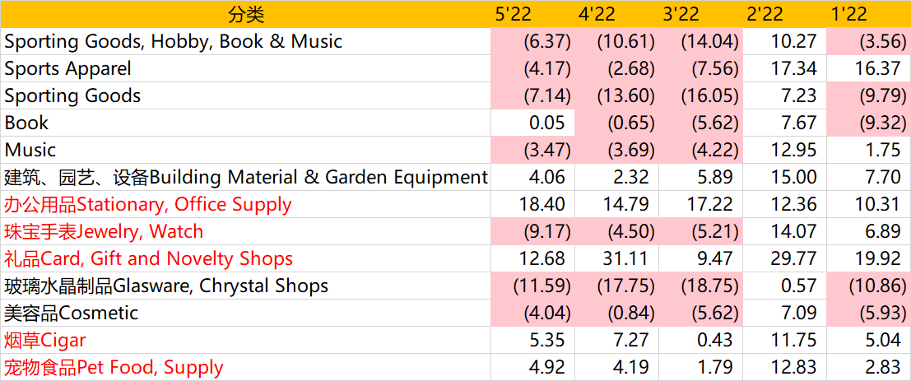Screen dimensions: 911x381
Task: Select the 2'22 column header
Action: [x=784, y=15]
